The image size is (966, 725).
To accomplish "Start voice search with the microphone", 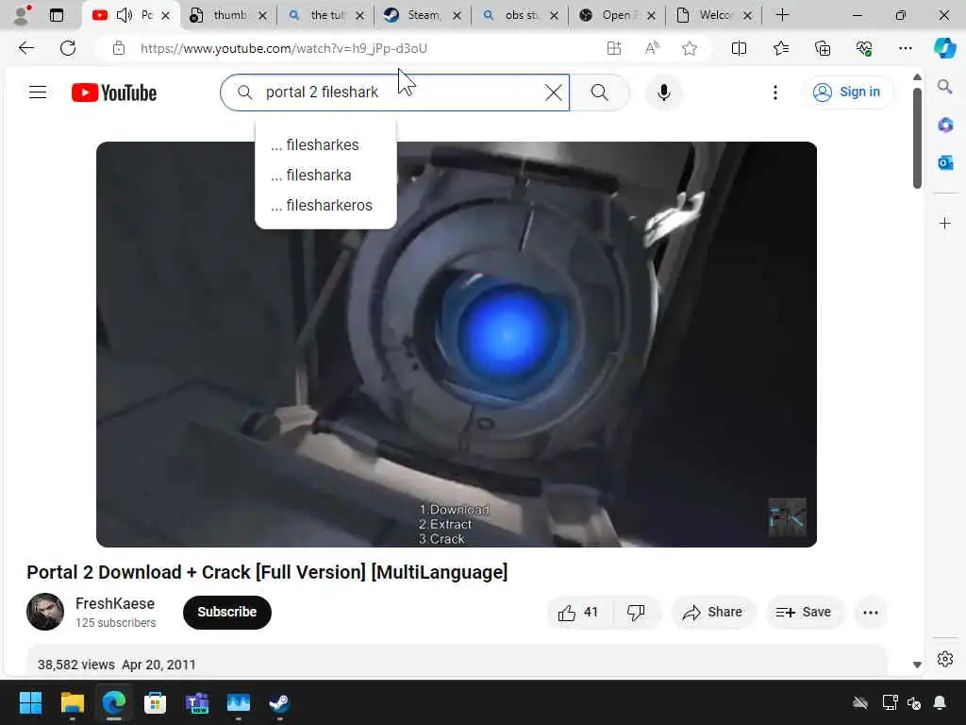I will pos(663,93).
